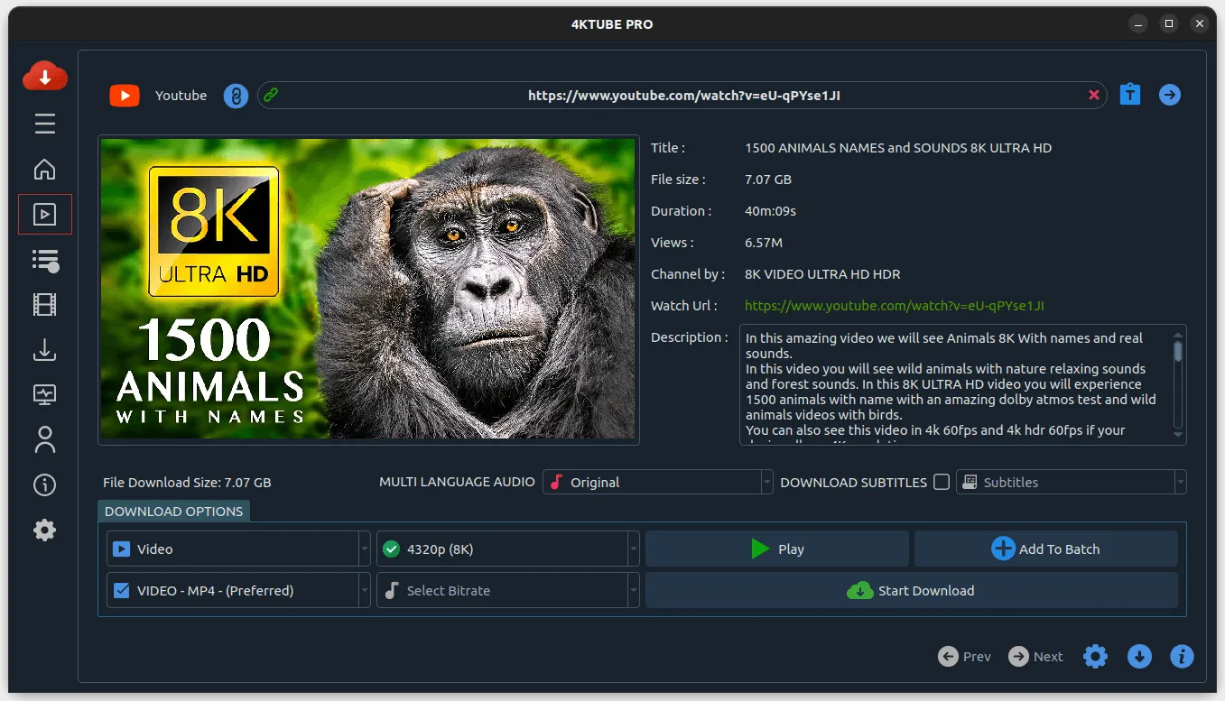Click the description scroll down arrow
The height and width of the screenshot is (701, 1225).
[x=1178, y=435]
